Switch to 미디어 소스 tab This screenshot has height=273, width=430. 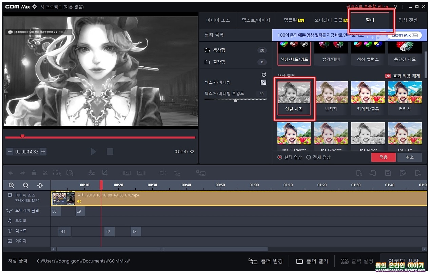[x=218, y=20]
